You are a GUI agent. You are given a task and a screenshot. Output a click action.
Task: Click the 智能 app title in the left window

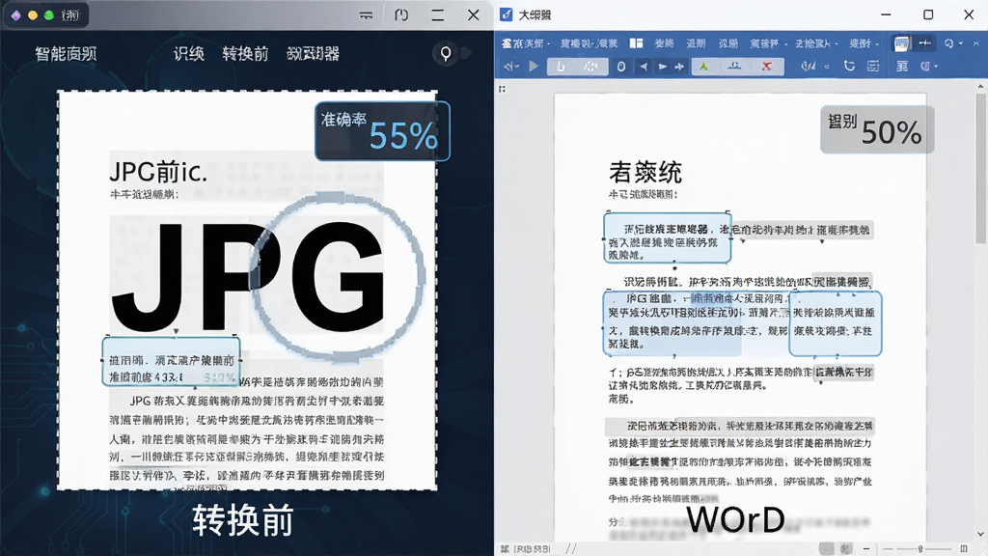pyautogui.click(x=67, y=54)
